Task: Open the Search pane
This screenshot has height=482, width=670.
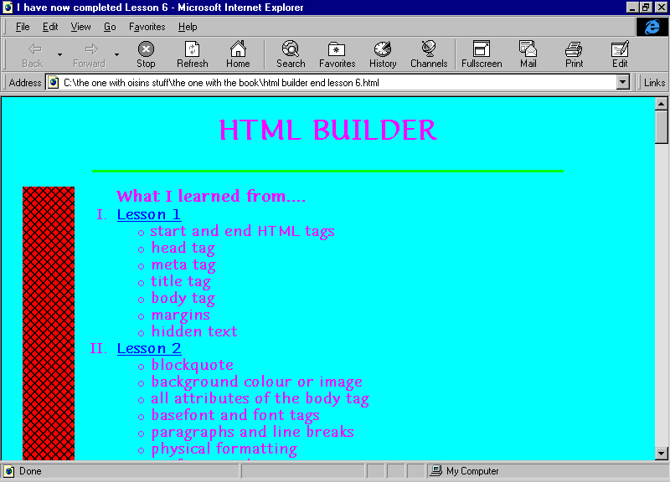Action: point(291,54)
